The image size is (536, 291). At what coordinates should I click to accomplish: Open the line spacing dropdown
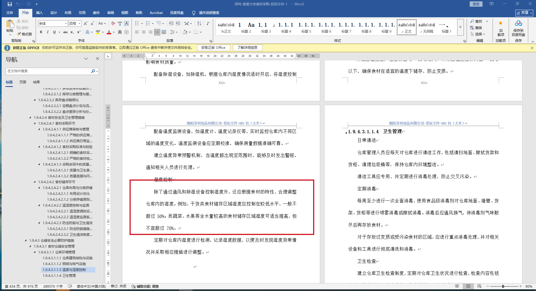pyautogui.click(x=174, y=32)
